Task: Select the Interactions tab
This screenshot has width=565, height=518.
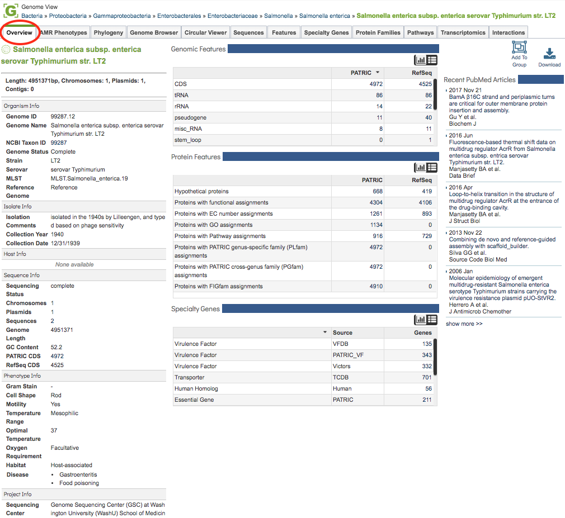Action: pyautogui.click(x=509, y=32)
